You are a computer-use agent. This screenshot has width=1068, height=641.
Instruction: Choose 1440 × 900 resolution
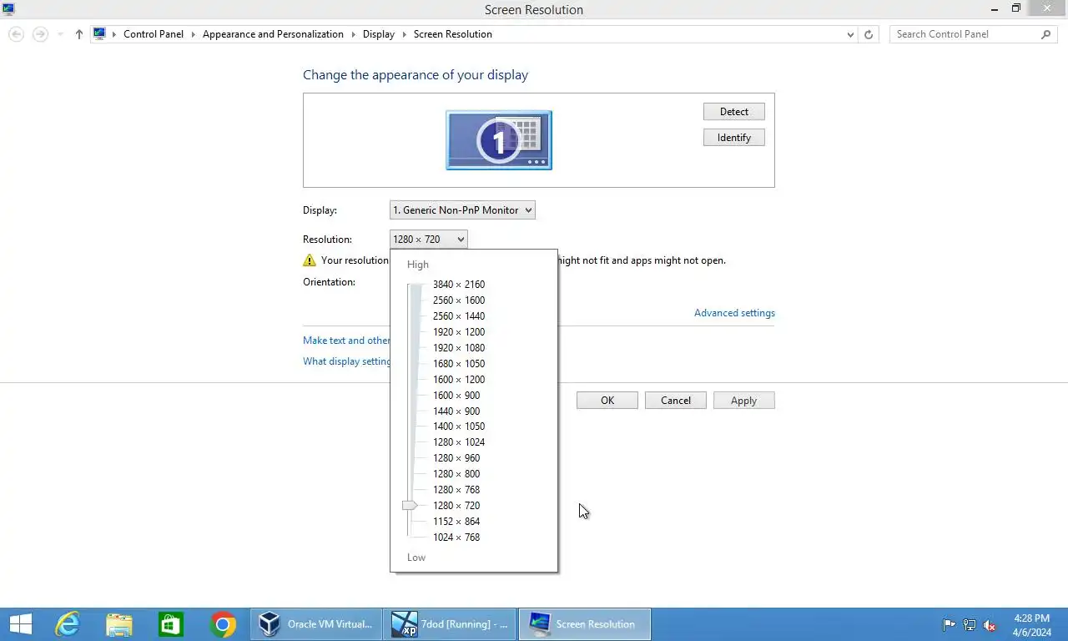click(456, 411)
